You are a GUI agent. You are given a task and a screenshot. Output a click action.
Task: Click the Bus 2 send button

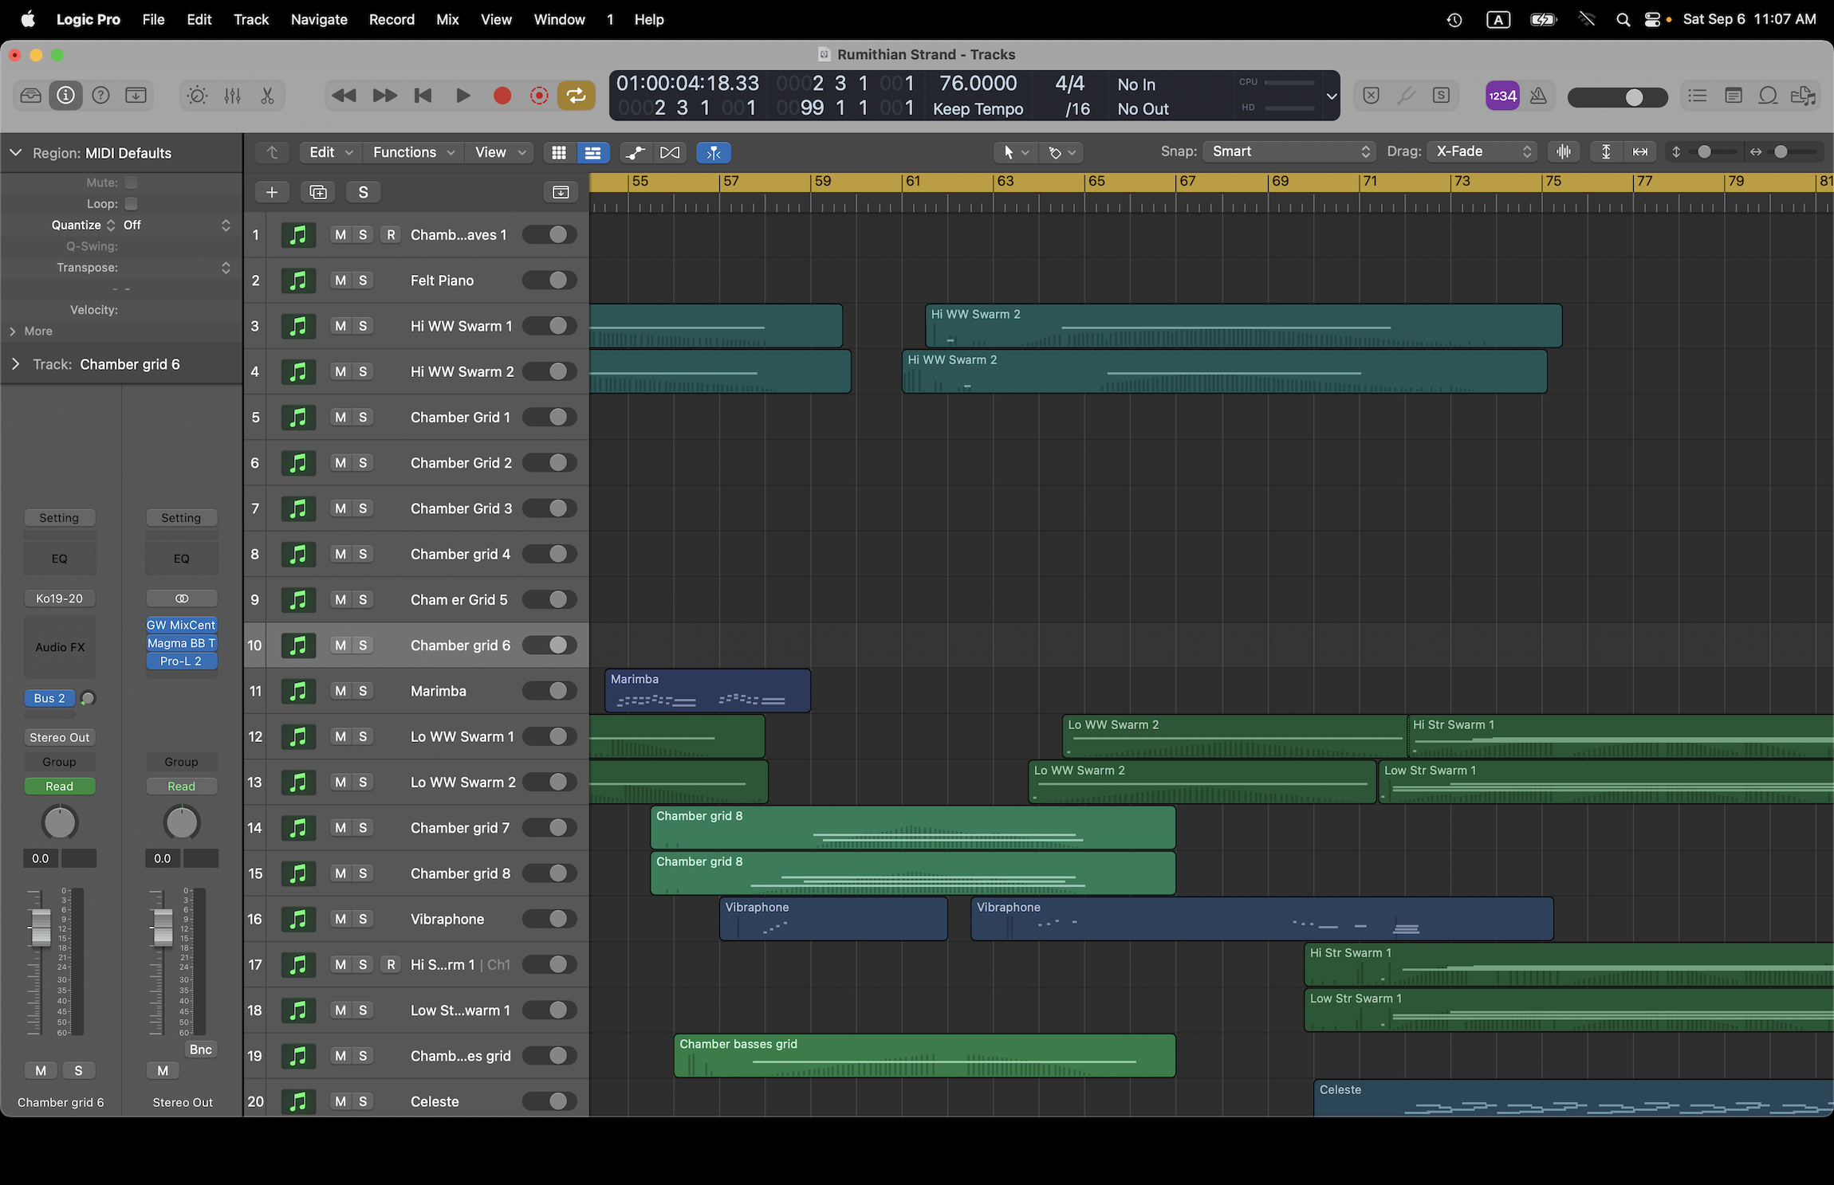point(49,698)
